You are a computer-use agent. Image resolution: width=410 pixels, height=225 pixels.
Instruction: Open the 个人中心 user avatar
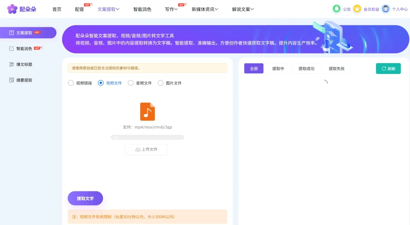[x=386, y=9]
